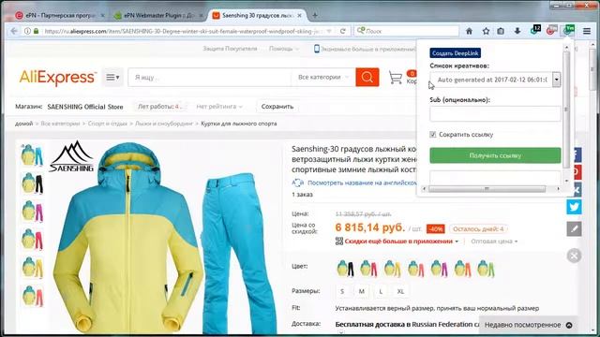Select thumbnail with yellow pants

point(32,267)
